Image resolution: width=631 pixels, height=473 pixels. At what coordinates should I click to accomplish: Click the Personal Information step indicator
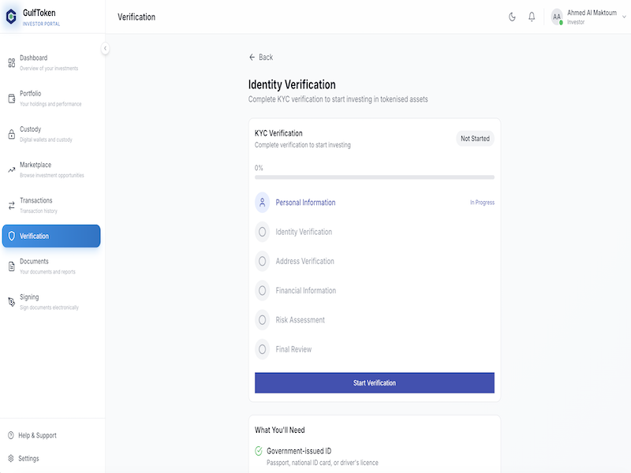[x=263, y=203]
